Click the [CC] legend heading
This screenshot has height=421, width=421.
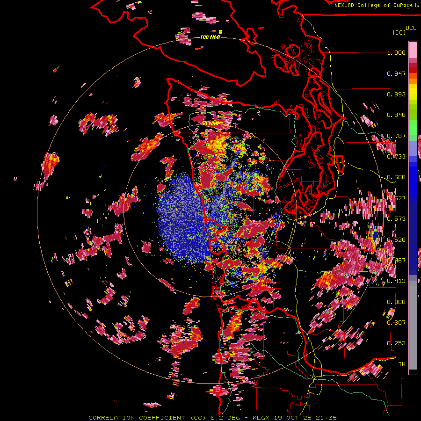click(x=399, y=32)
